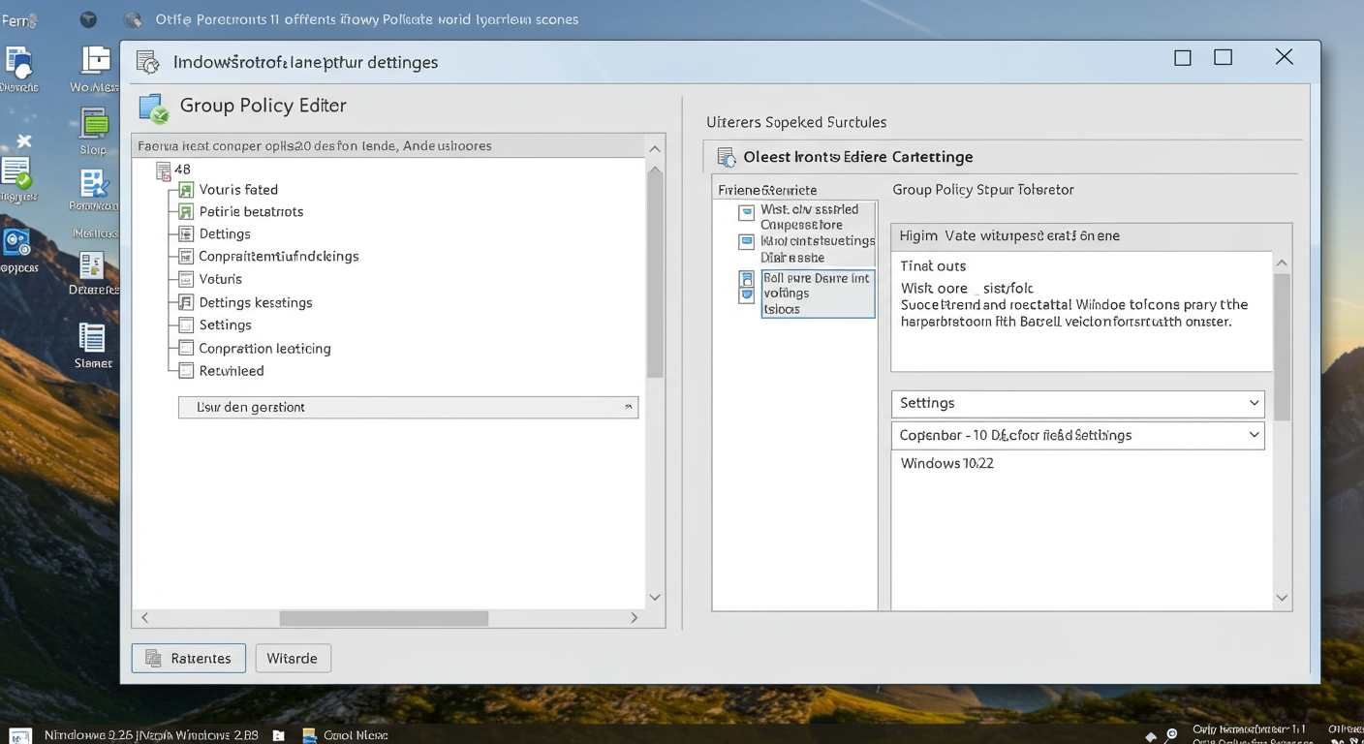Click the Cool Nlene taskbar icon

tap(345, 735)
